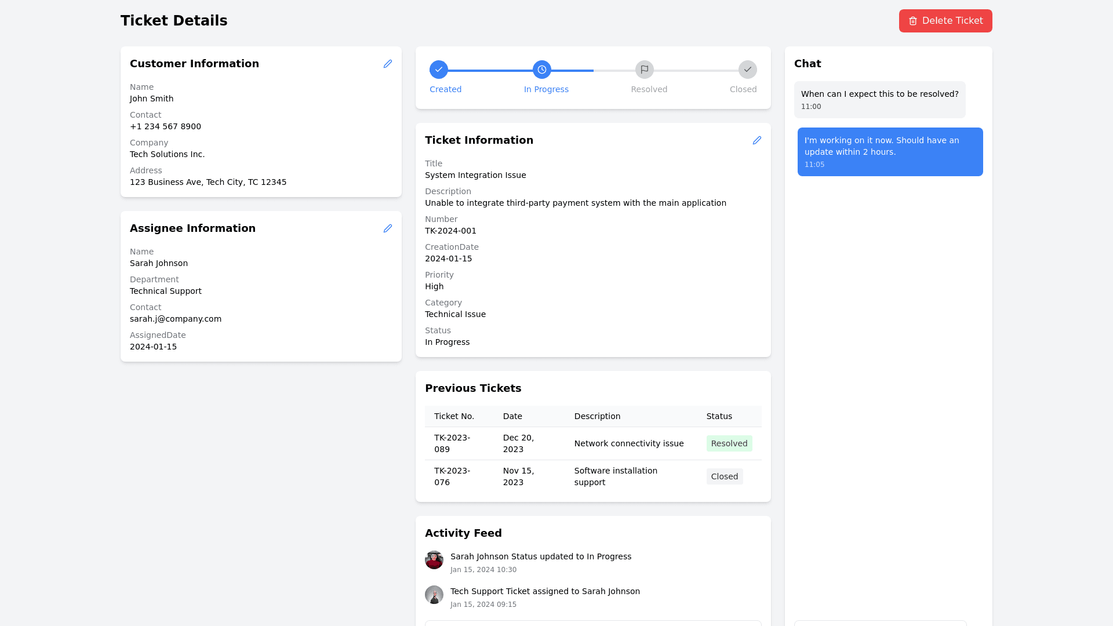Click Sarah Johnson's activity avatar
Image resolution: width=1113 pixels, height=626 pixels.
point(434,560)
